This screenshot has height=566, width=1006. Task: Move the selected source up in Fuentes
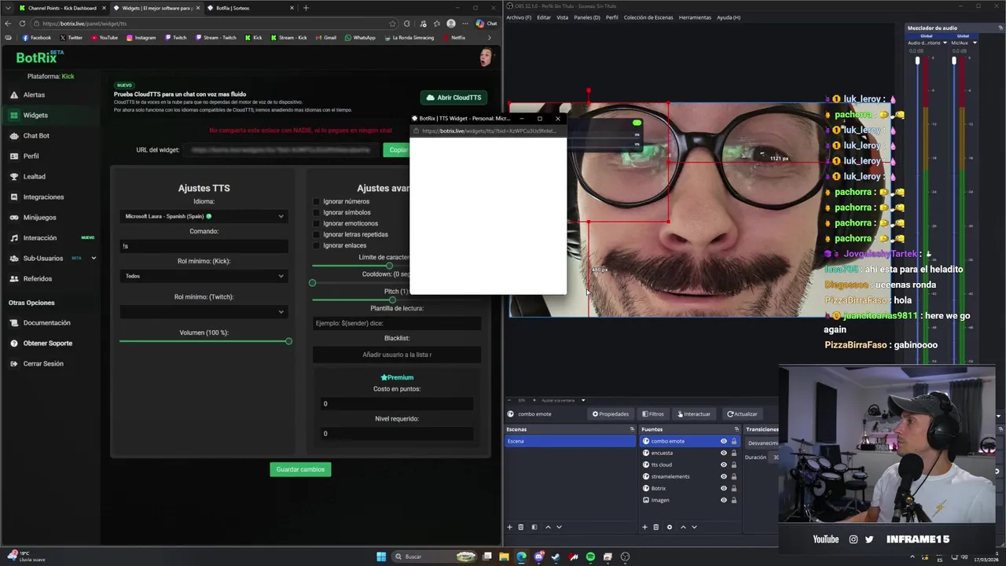(x=683, y=527)
